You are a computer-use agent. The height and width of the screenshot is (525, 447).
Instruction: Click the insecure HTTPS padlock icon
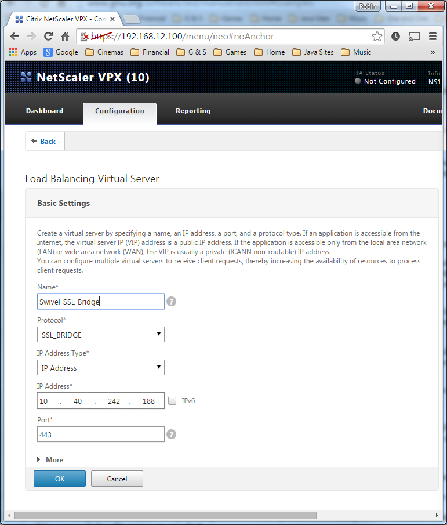pos(84,36)
